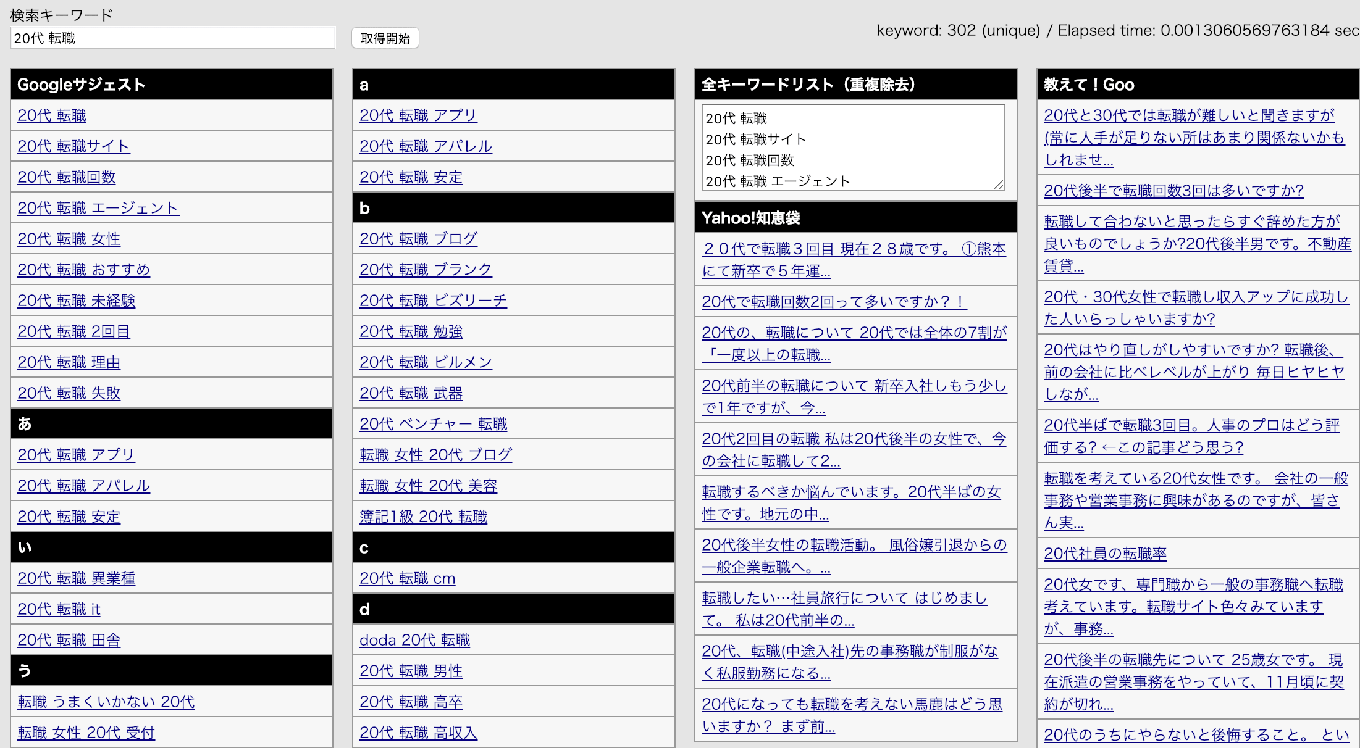The width and height of the screenshot is (1360, 748).
Task: Open Goo question 20代半ばで転職3回目
Action: (1192, 436)
